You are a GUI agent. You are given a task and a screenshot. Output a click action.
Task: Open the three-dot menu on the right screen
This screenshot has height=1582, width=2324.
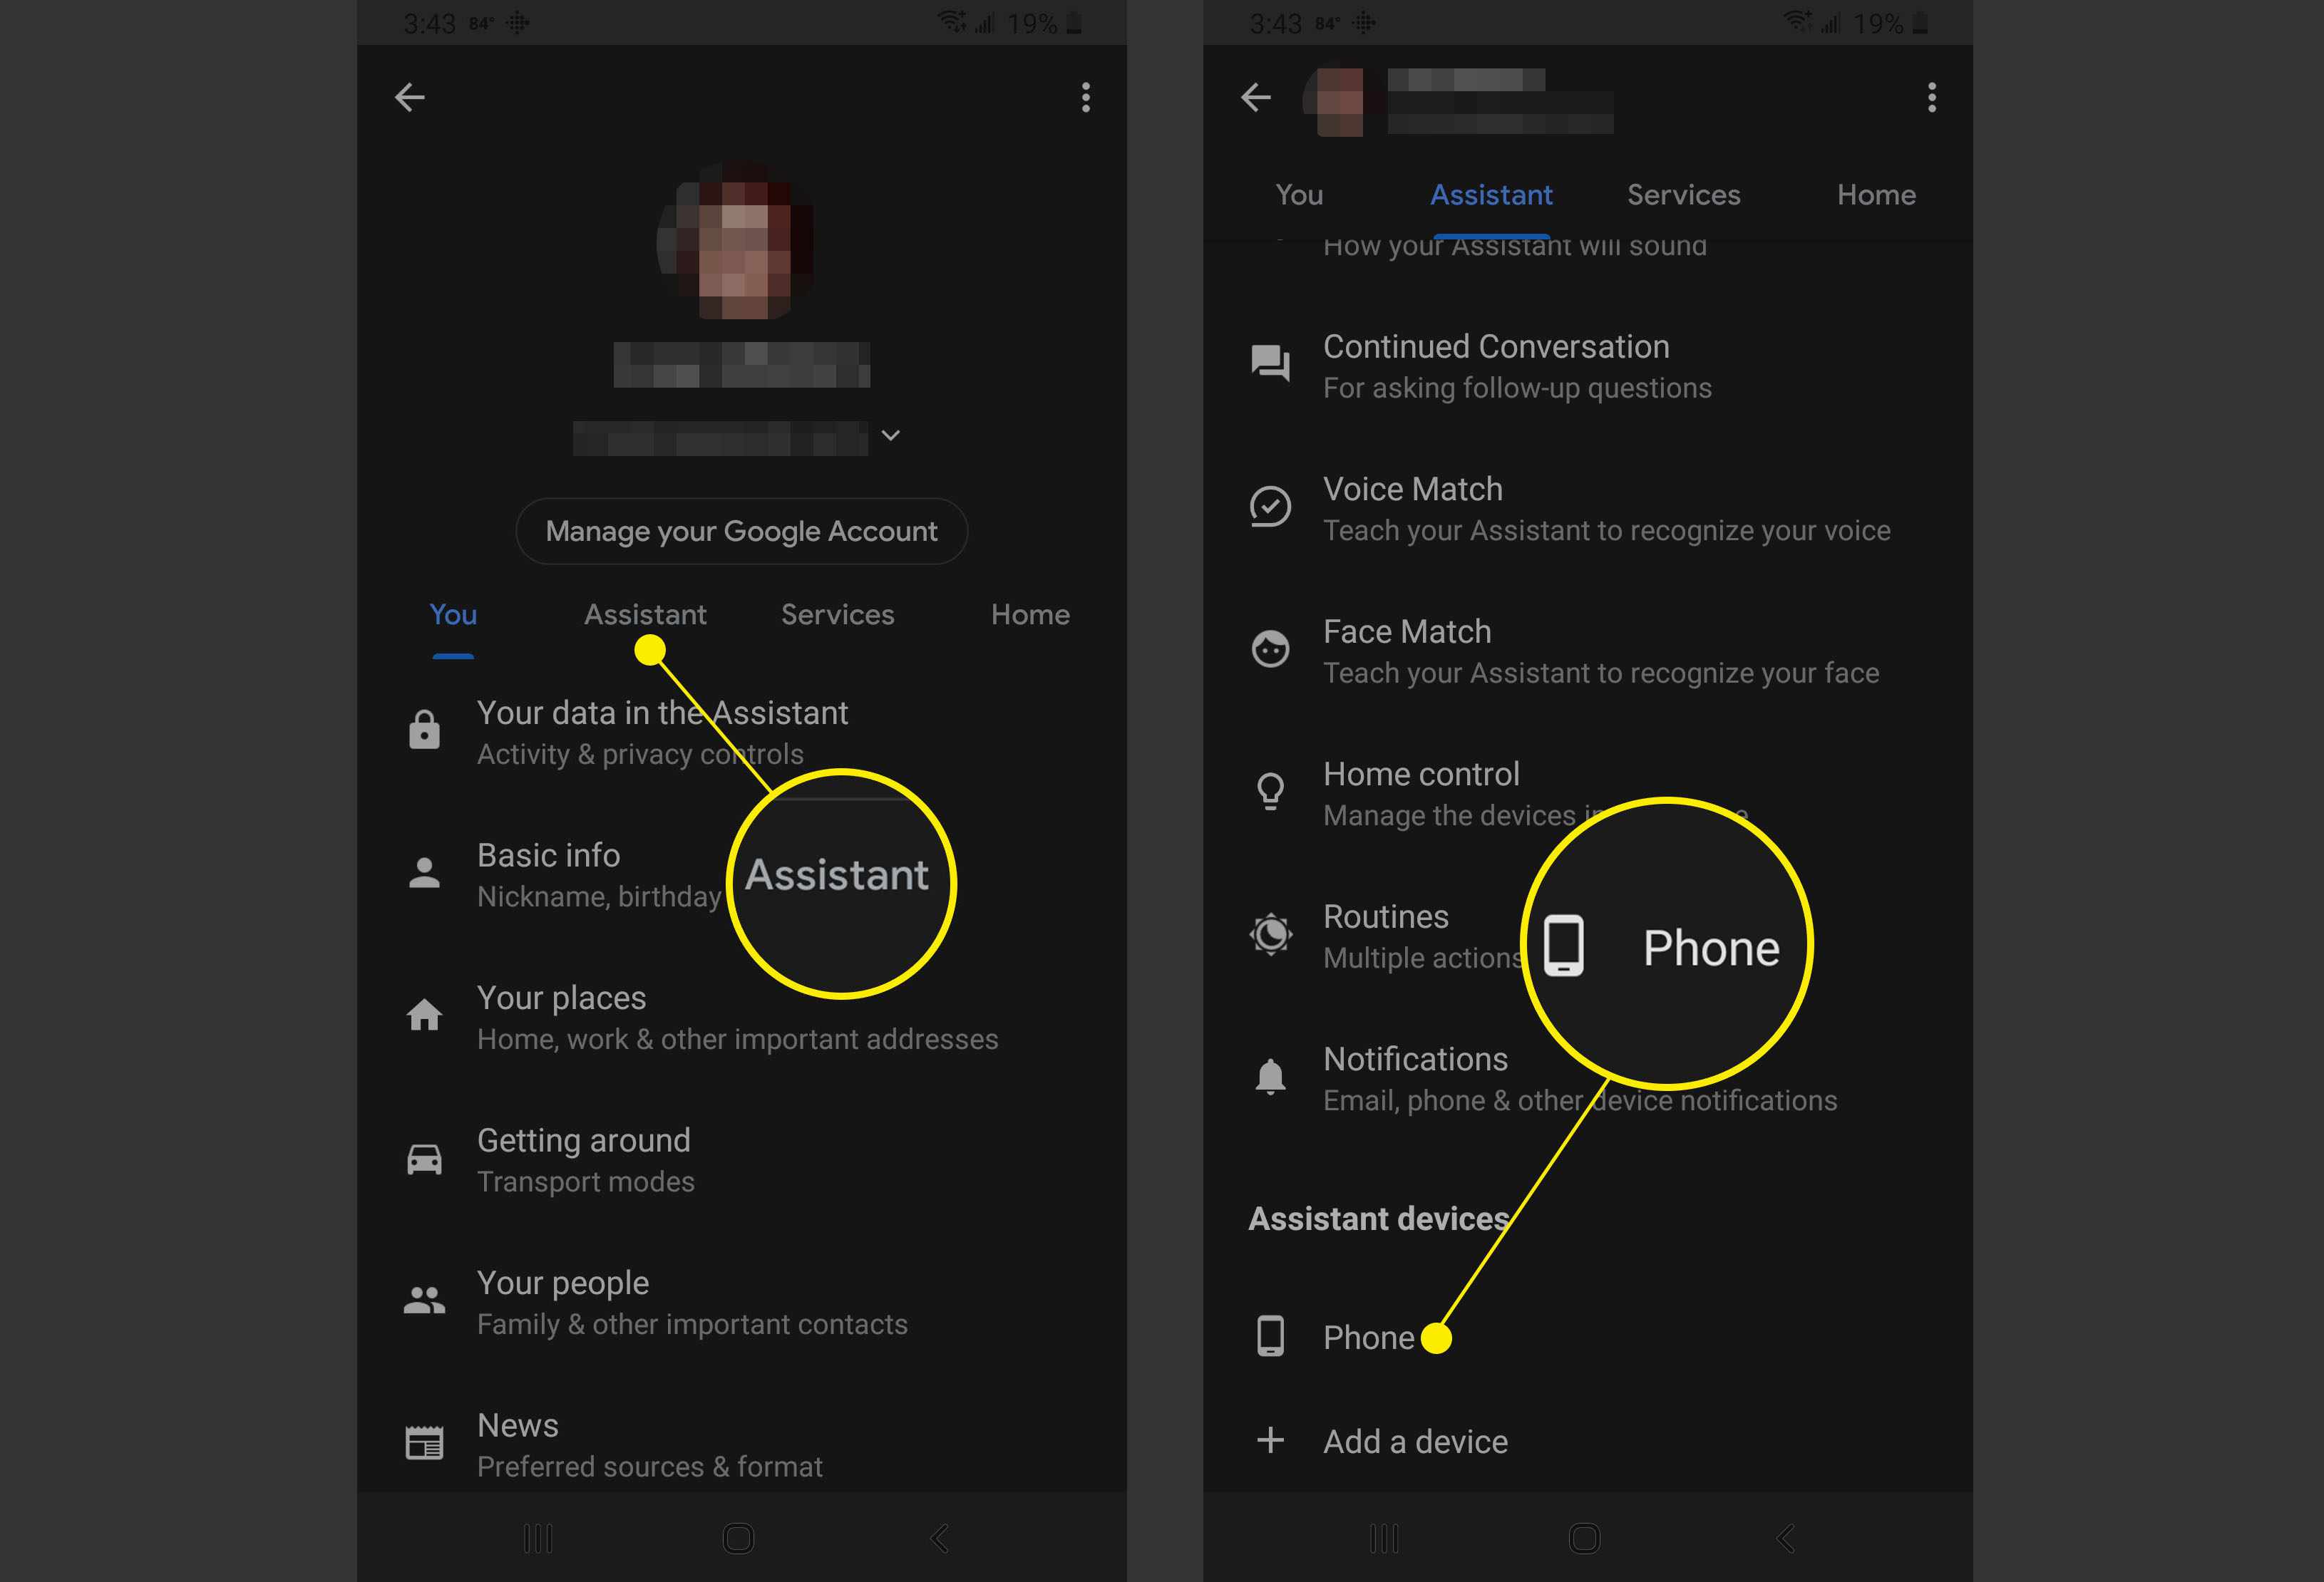1932,97
